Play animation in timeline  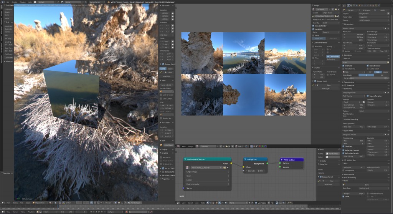pos(99,212)
